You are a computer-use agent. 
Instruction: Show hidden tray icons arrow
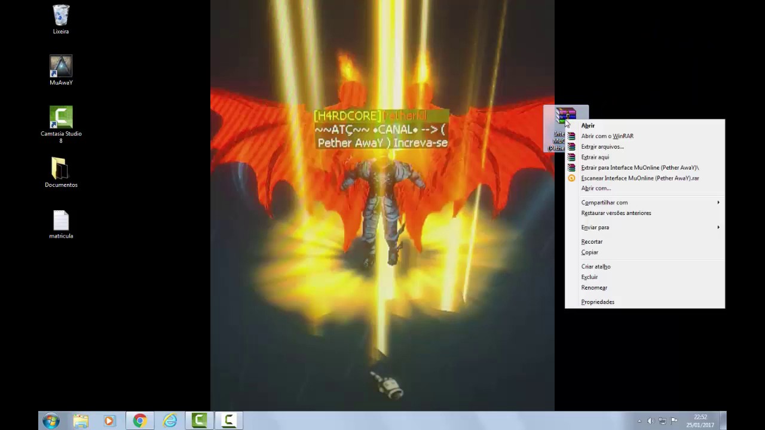pyautogui.click(x=639, y=421)
